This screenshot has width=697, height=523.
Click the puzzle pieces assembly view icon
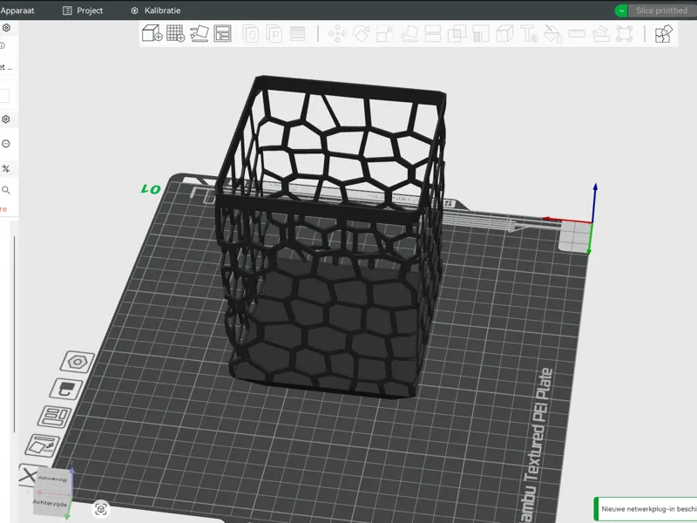[664, 34]
